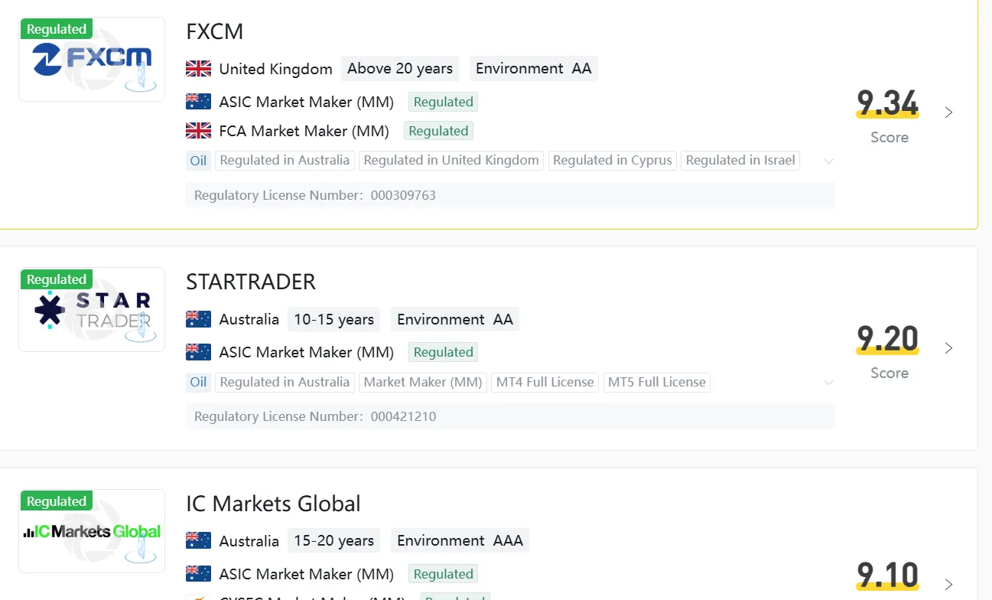Click the Australian flag beside FXCM's ASIC license
The height and width of the screenshot is (600, 992).
[x=198, y=102]
